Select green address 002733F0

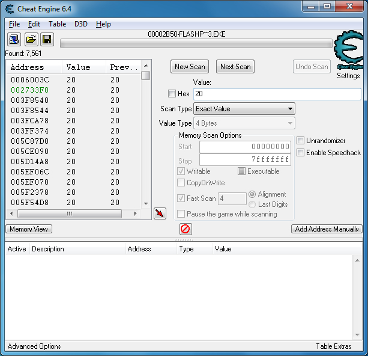74,90
